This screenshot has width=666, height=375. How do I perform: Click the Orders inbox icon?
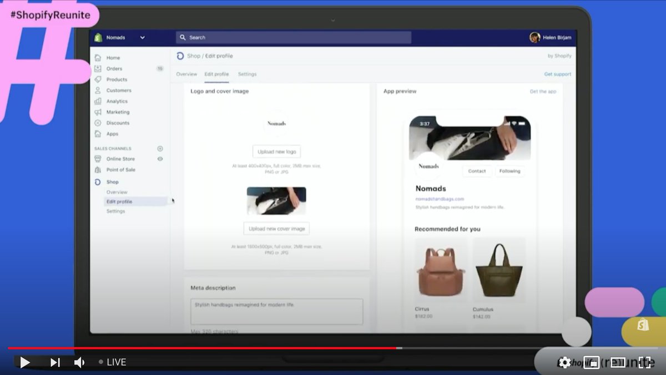(x=98, y=69)
